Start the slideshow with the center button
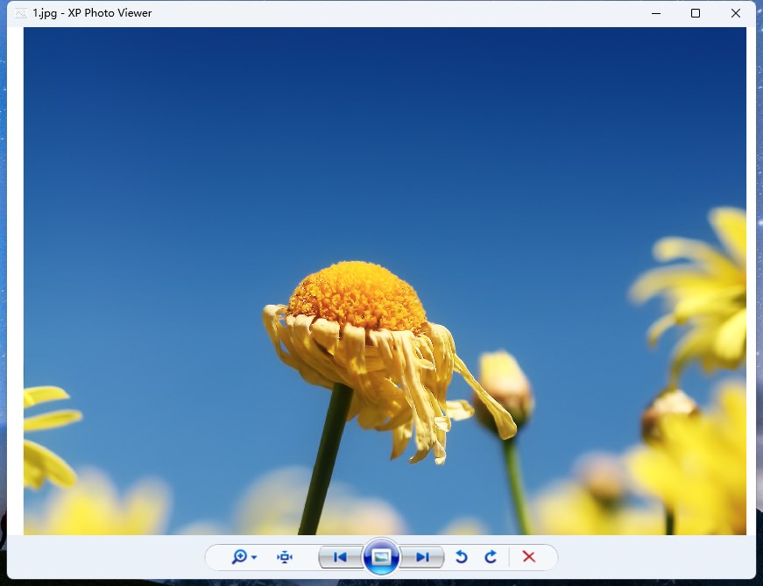The width and height of the screenshot is (763, 586). pos(381,557)
